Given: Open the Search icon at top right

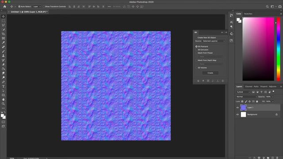Looking at the screenshot, I should 267,7.
